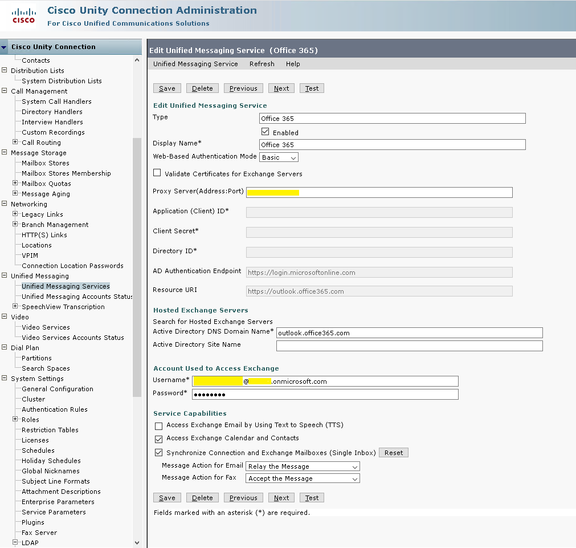
Task: Open the Message Action for Fax dropdown
Action: 353,478
